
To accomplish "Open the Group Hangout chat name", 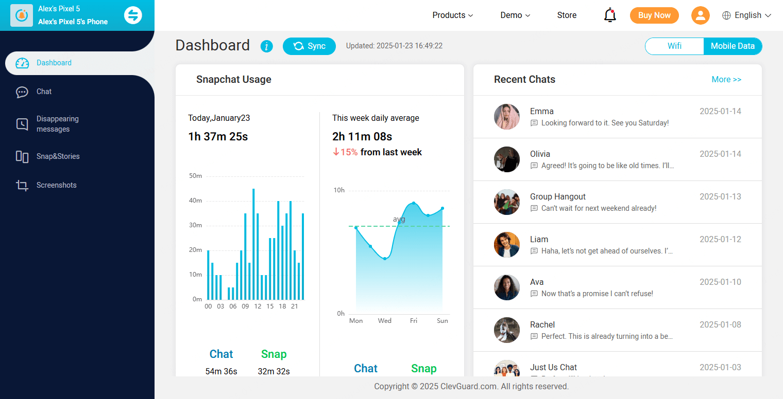I will tap(557, 196).
